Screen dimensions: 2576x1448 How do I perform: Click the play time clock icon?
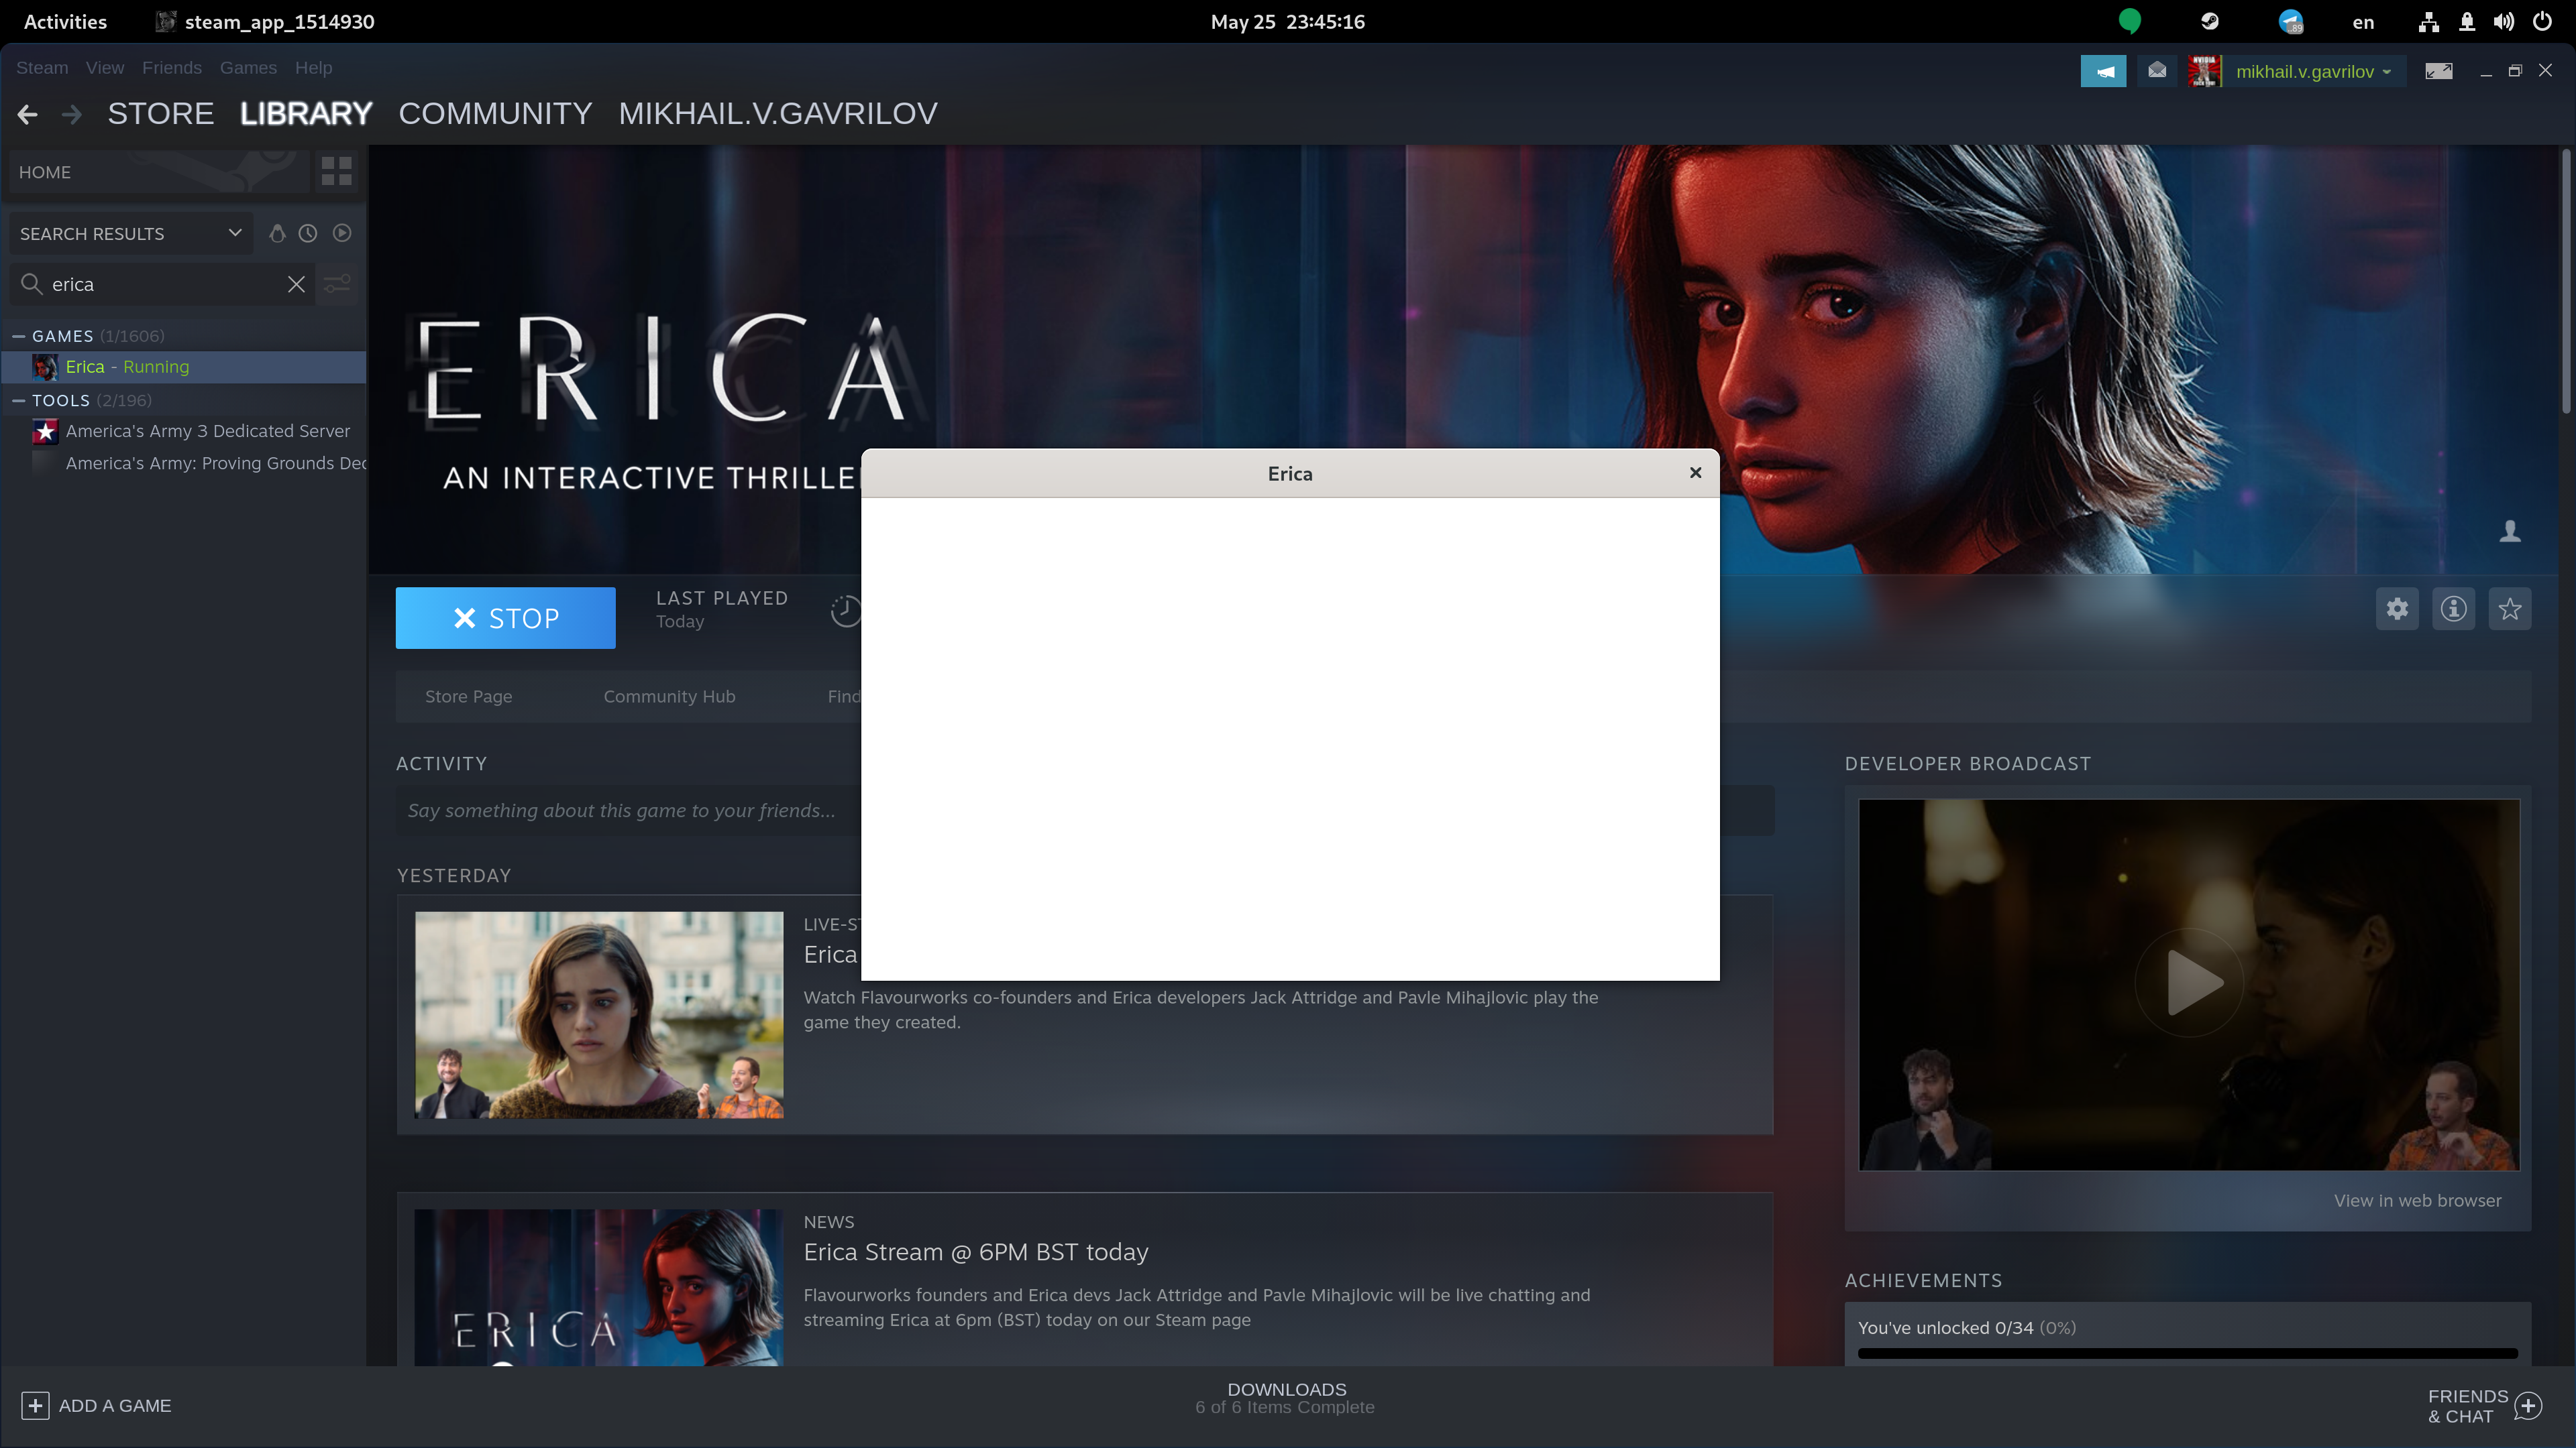[846, 611]
